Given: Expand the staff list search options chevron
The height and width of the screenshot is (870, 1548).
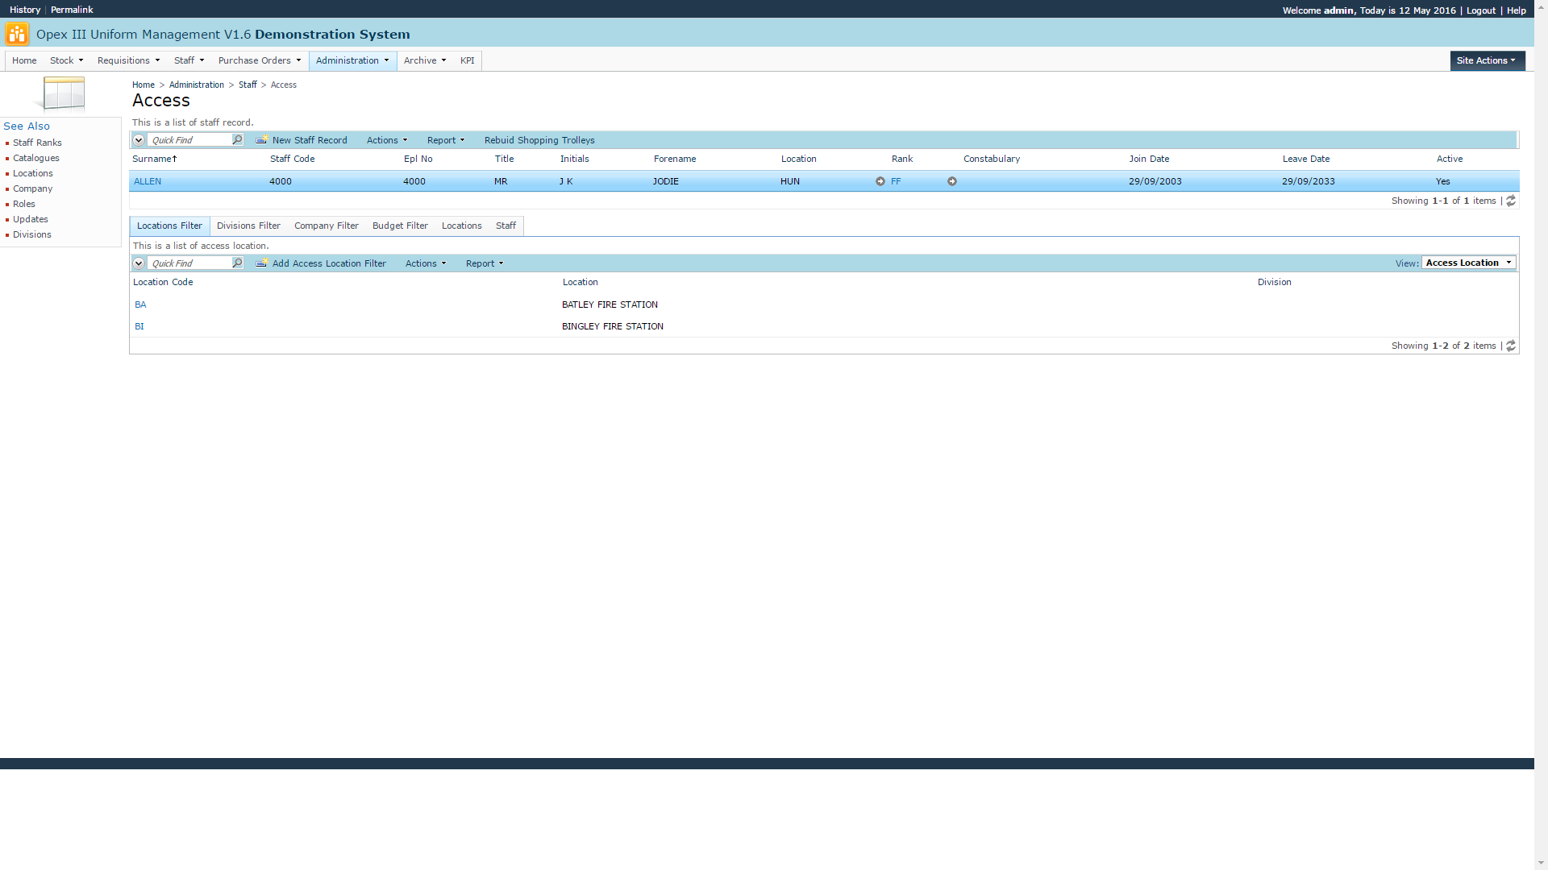Looking at the screenshot, I should coord(139,140).
